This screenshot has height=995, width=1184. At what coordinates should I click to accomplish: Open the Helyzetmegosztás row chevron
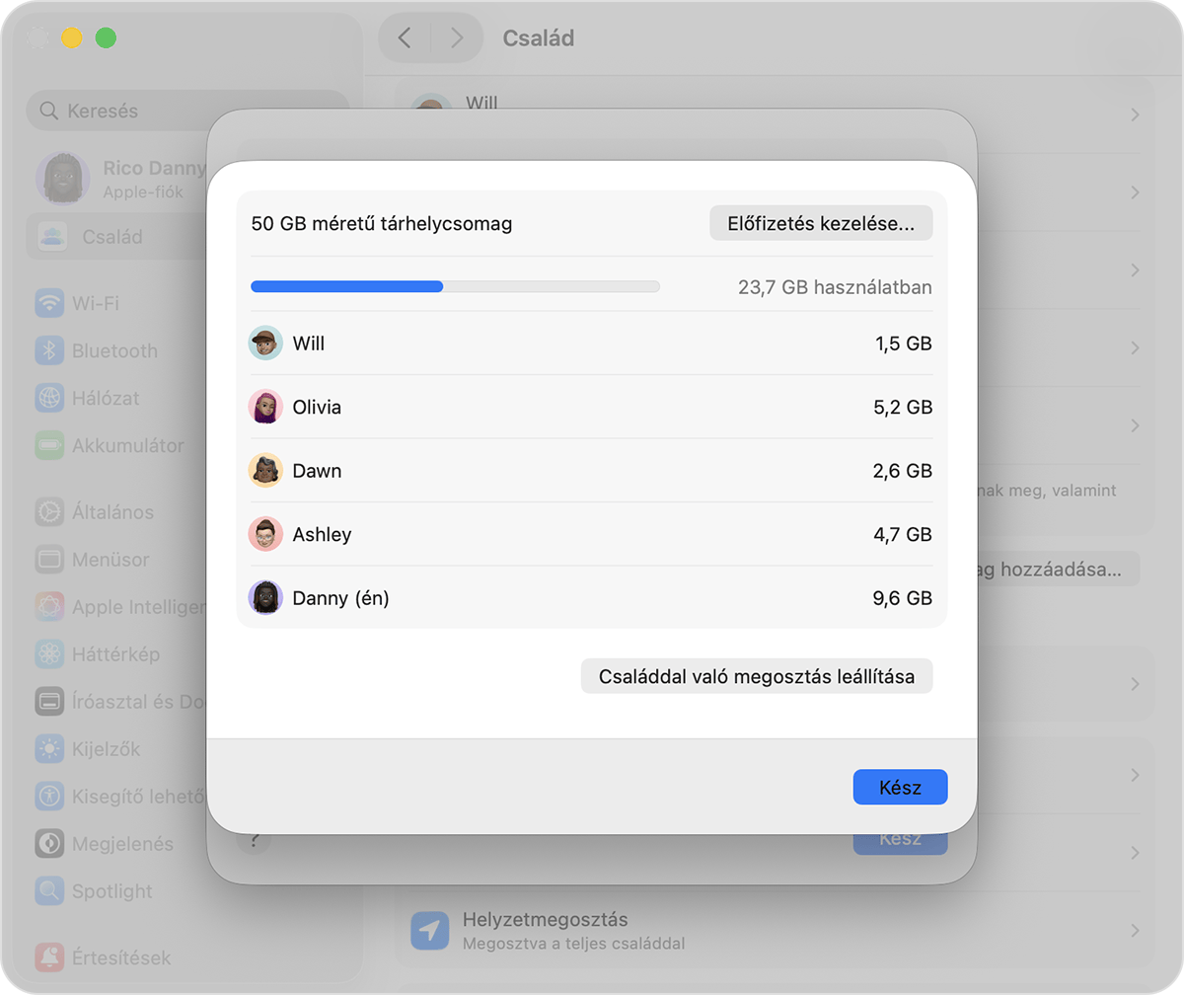[x=1135, y=931]
